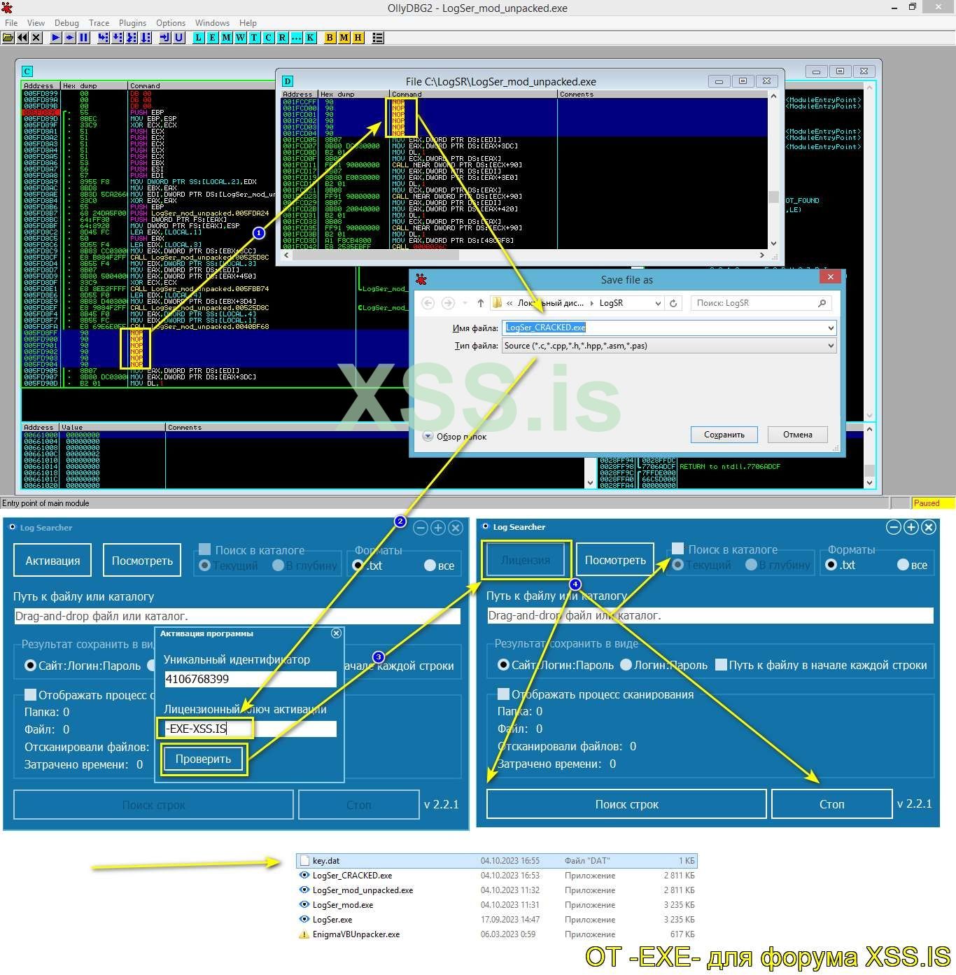Open the Hardware breakpoints (H) yellow icon

pos(358,38)
